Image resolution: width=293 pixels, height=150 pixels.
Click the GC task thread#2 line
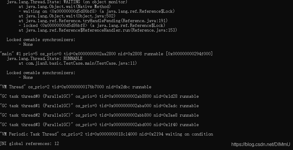point(100,115)
